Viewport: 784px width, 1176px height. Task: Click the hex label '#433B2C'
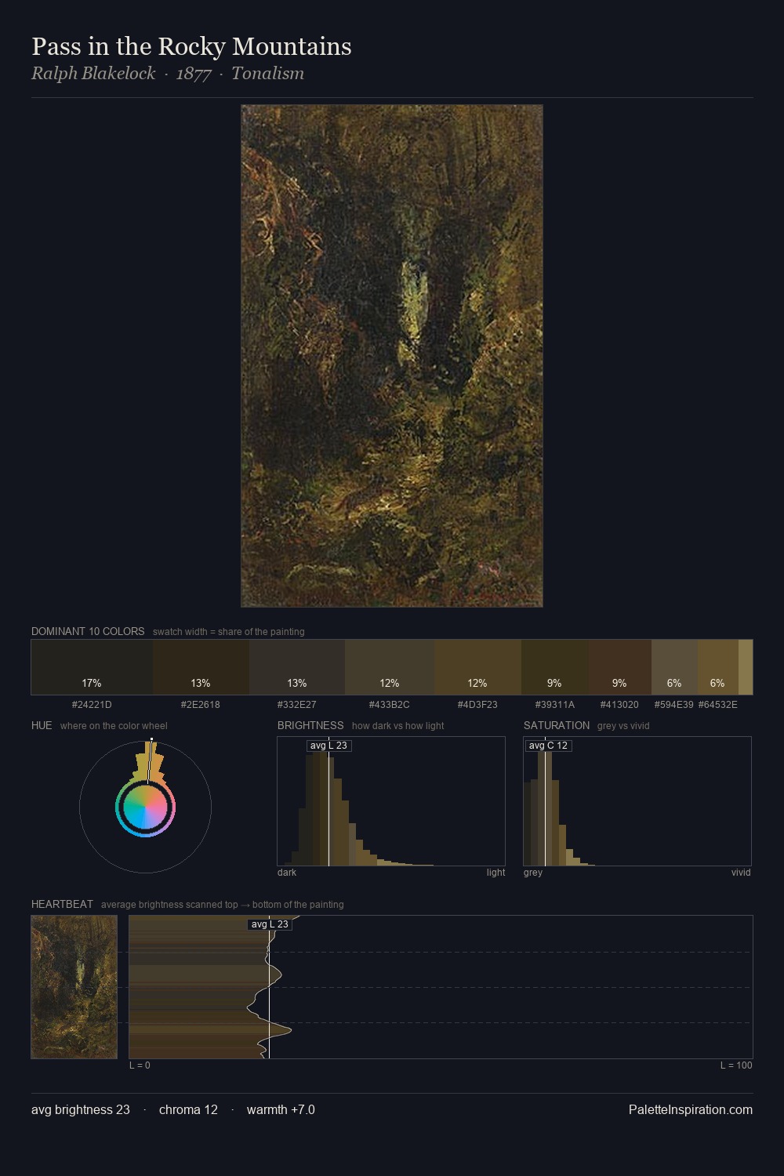(390, 705)
